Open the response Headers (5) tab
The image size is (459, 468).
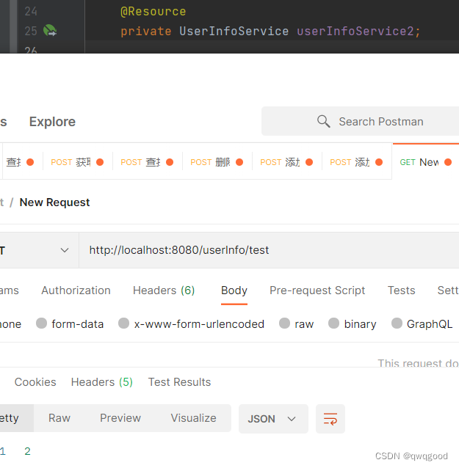[102, 382]
